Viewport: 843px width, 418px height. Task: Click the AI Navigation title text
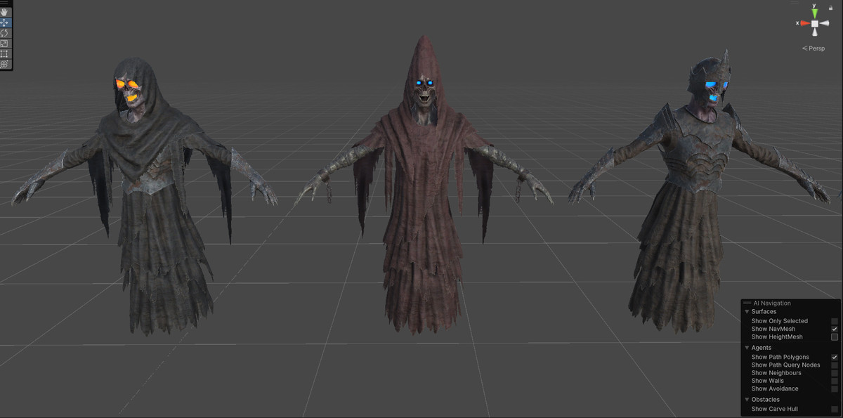[x=772, y=303]
